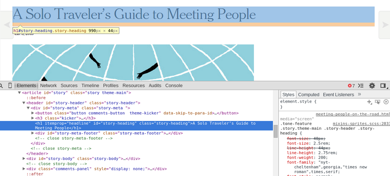This screenshot has width=390, height=176.
Task: Click the h1#story-heading size tooltip
Action: coord(66,31)
